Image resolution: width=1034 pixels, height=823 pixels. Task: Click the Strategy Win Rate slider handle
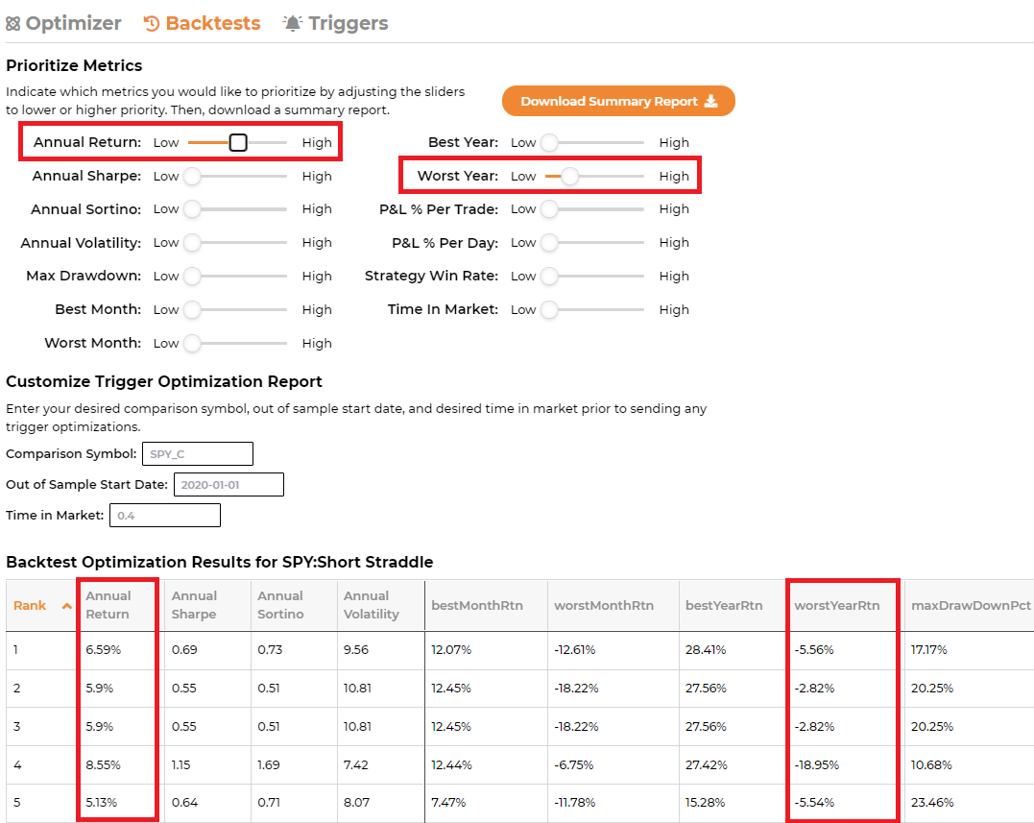point(549,276)
